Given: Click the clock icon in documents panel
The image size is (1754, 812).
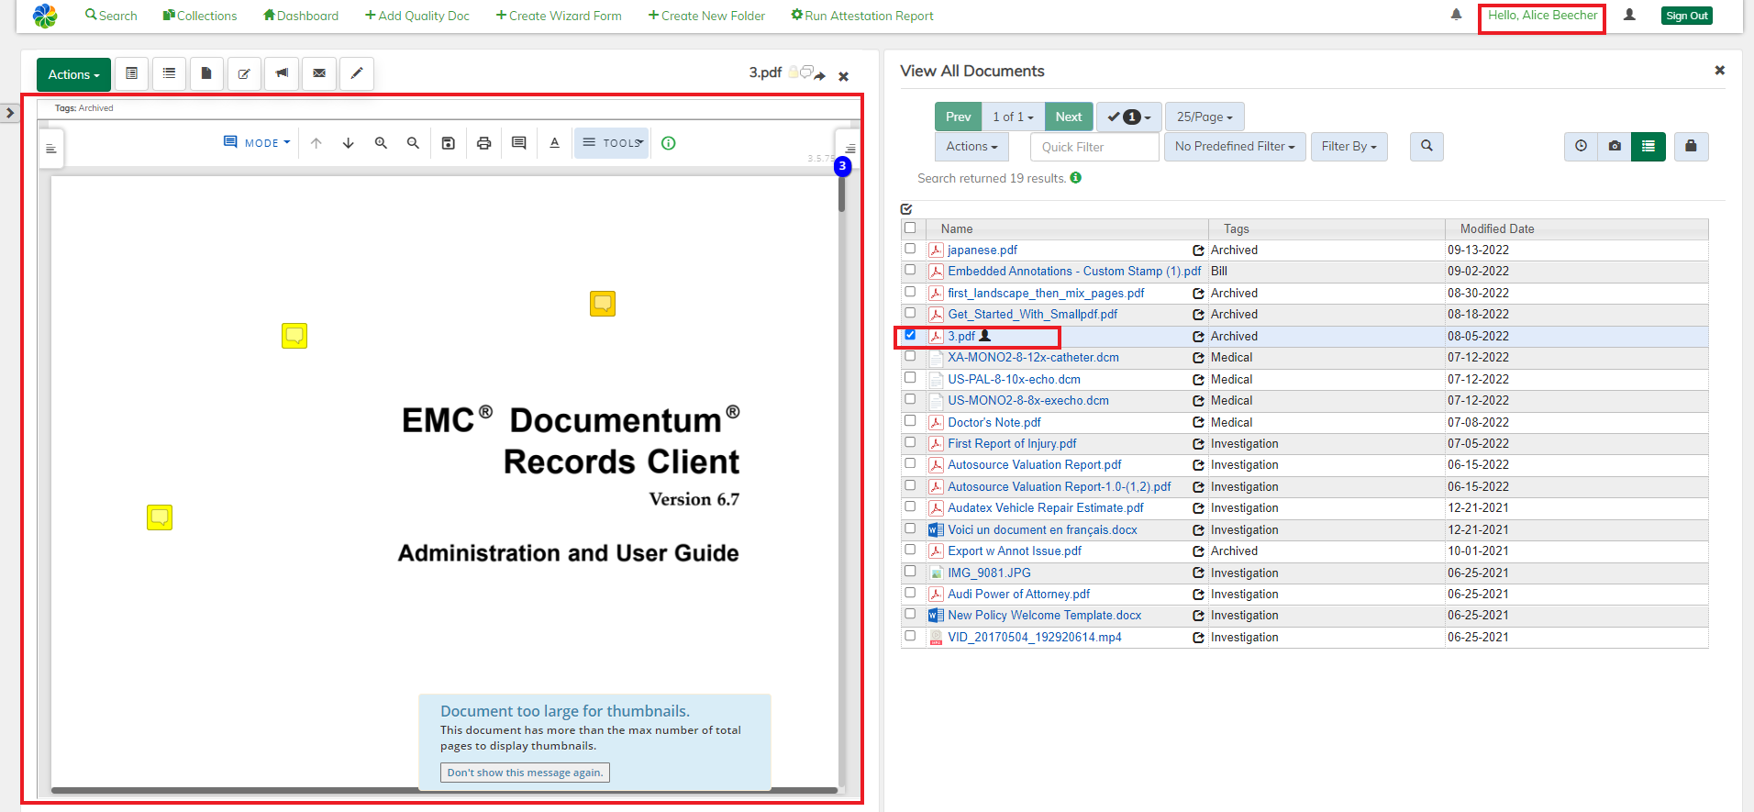Looking at the screenshot, I should pos(1581,146).
